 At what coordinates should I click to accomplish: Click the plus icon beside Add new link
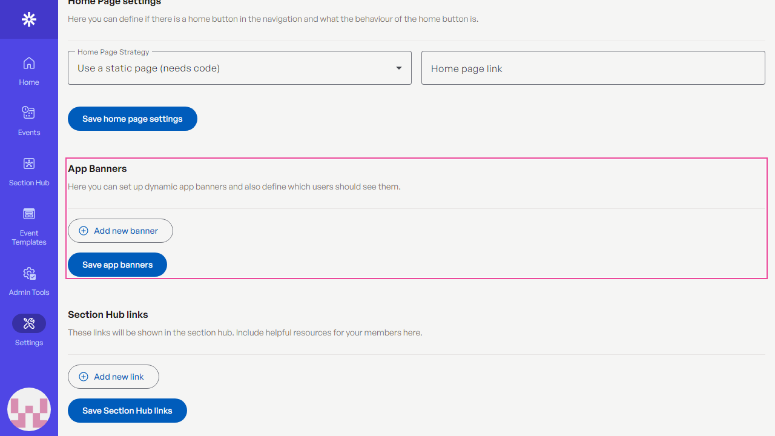(84, 377)
